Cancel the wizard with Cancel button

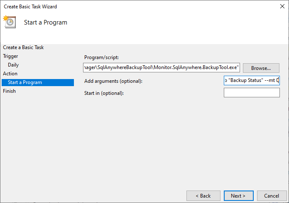pos(272,196)
